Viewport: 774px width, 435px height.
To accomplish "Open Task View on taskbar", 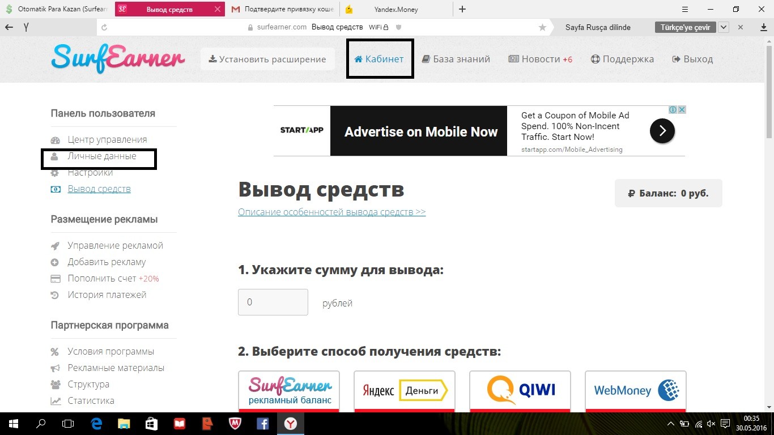I will pyautogui.click(x=67, y=423).
